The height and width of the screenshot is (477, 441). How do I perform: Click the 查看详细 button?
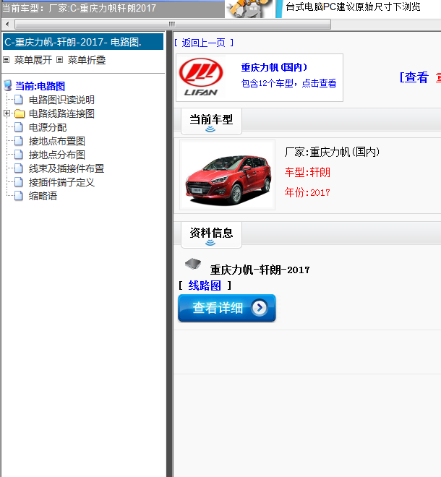(x=226, y=308)
